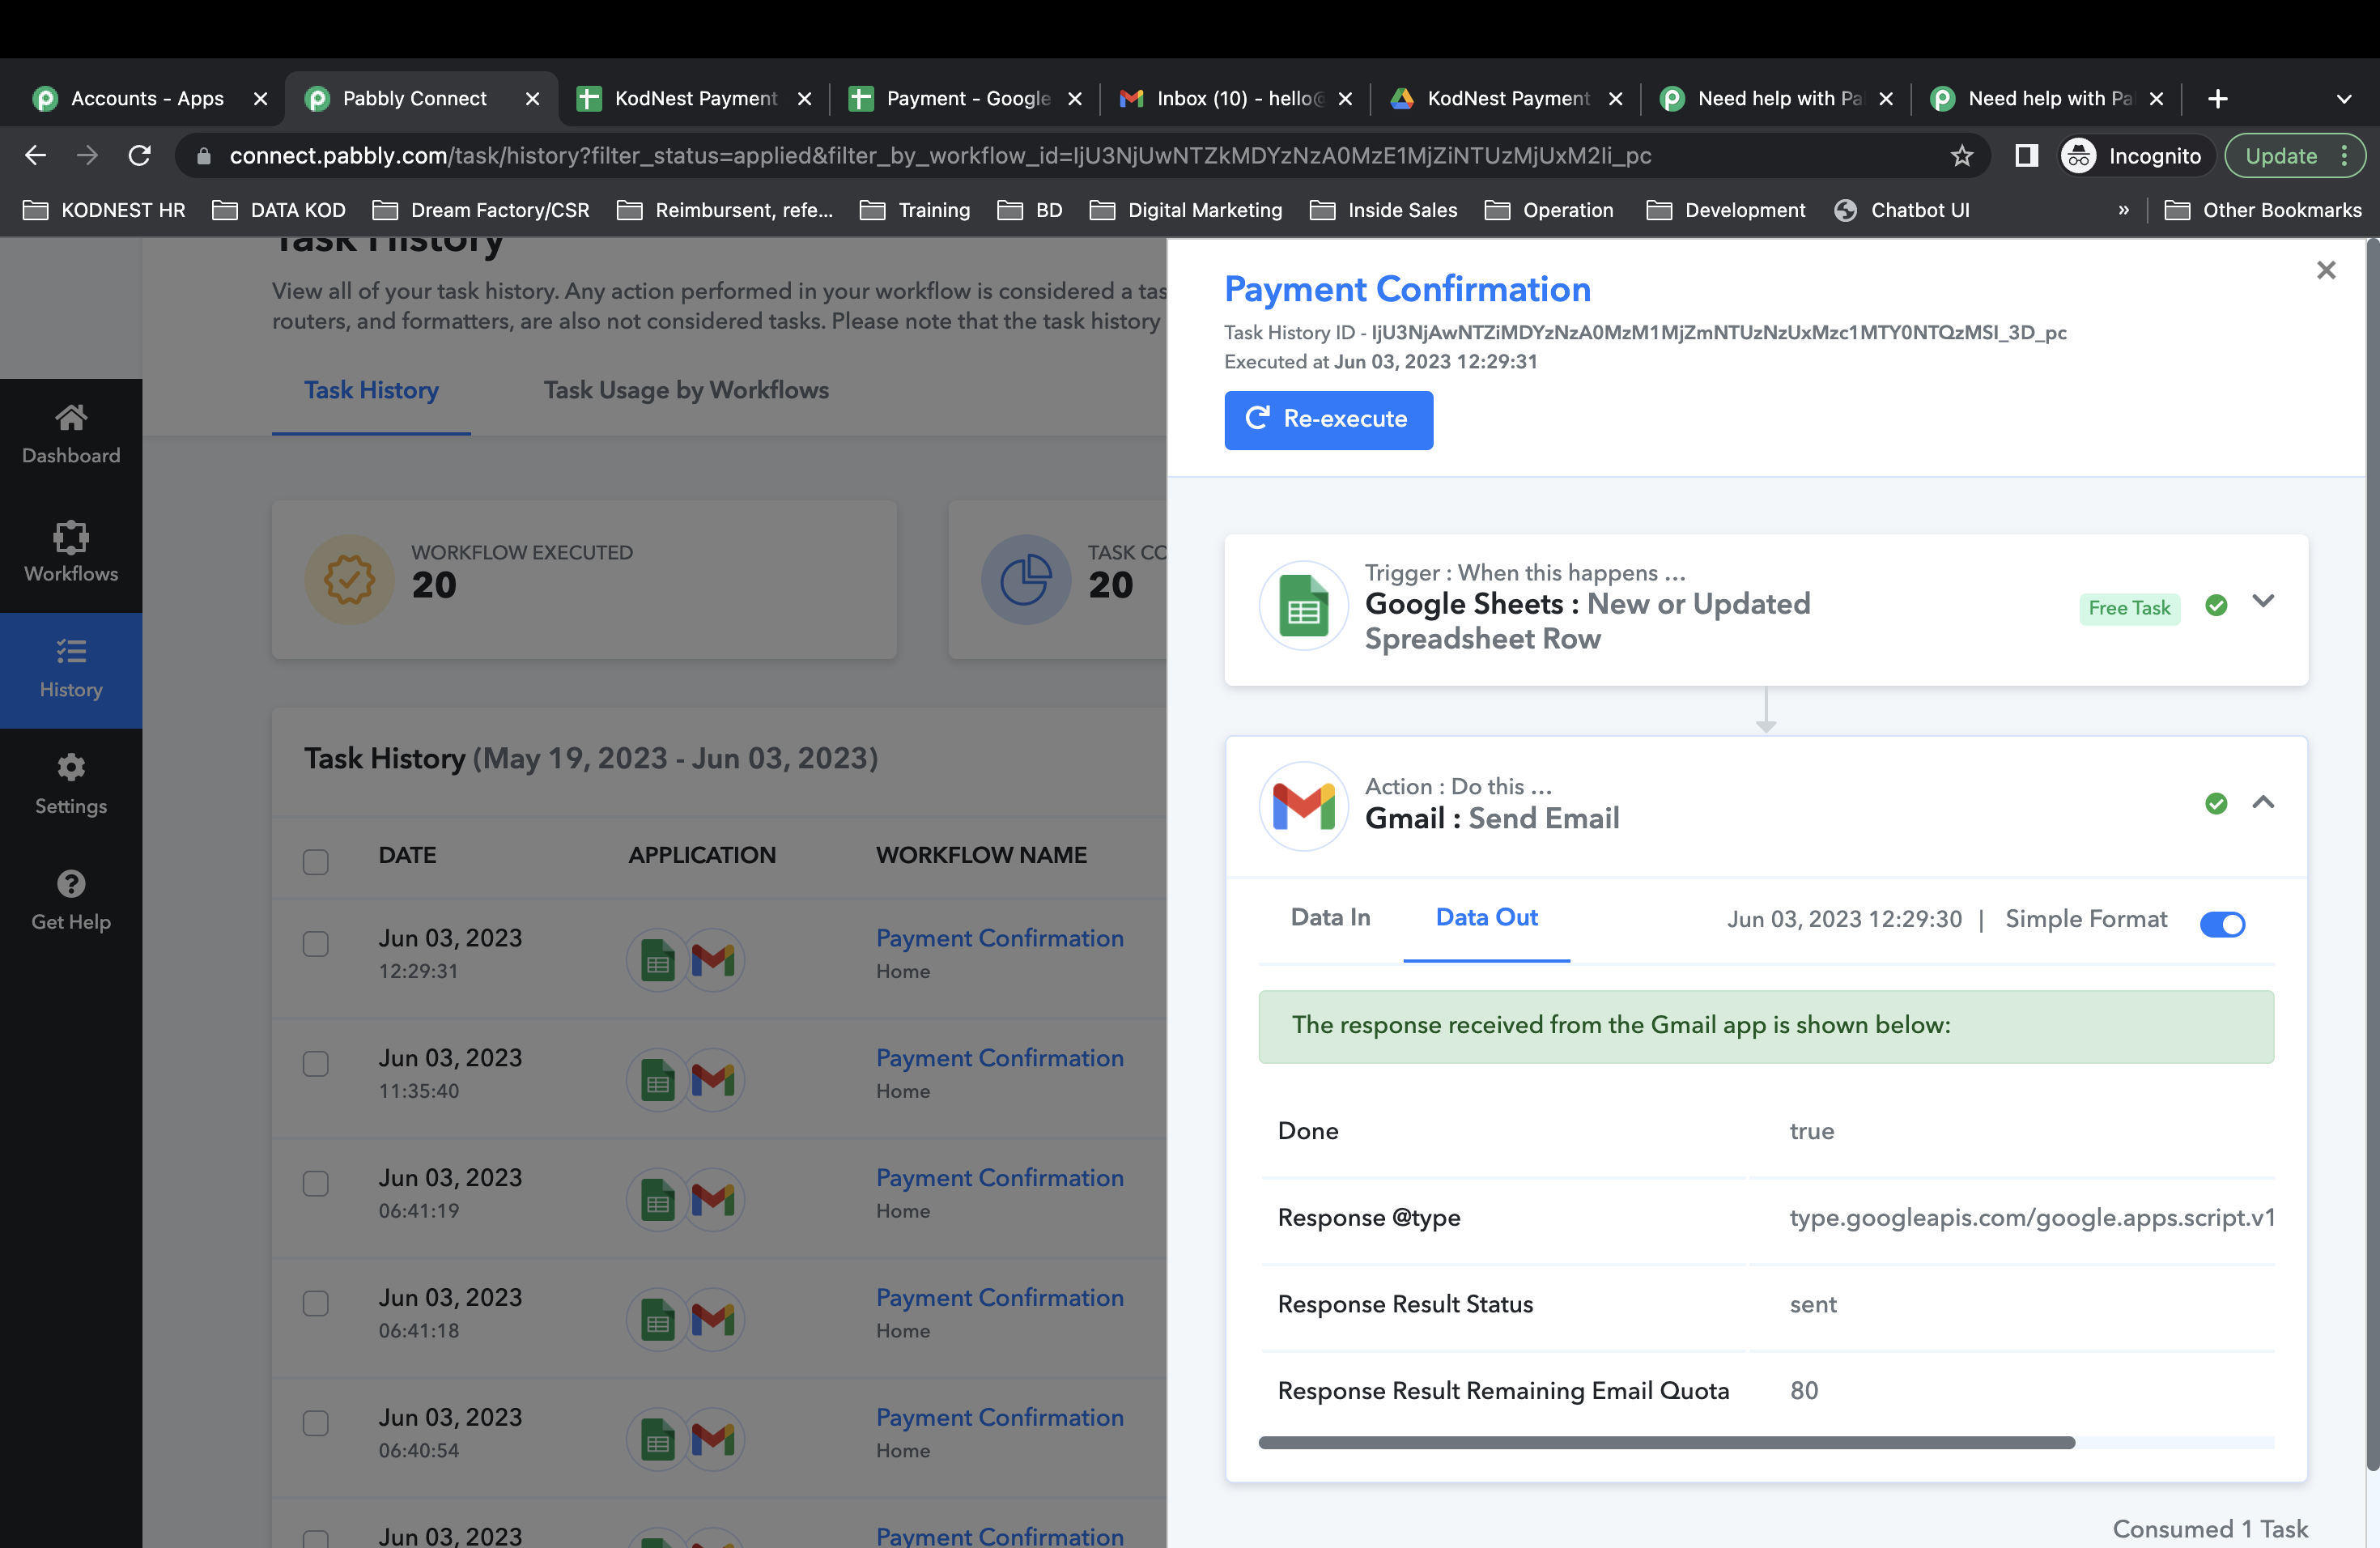Click the green check on Gmail action
Viewport: 2380px width, 1548px height.
pyautogui.click(x=2216, y=803)
